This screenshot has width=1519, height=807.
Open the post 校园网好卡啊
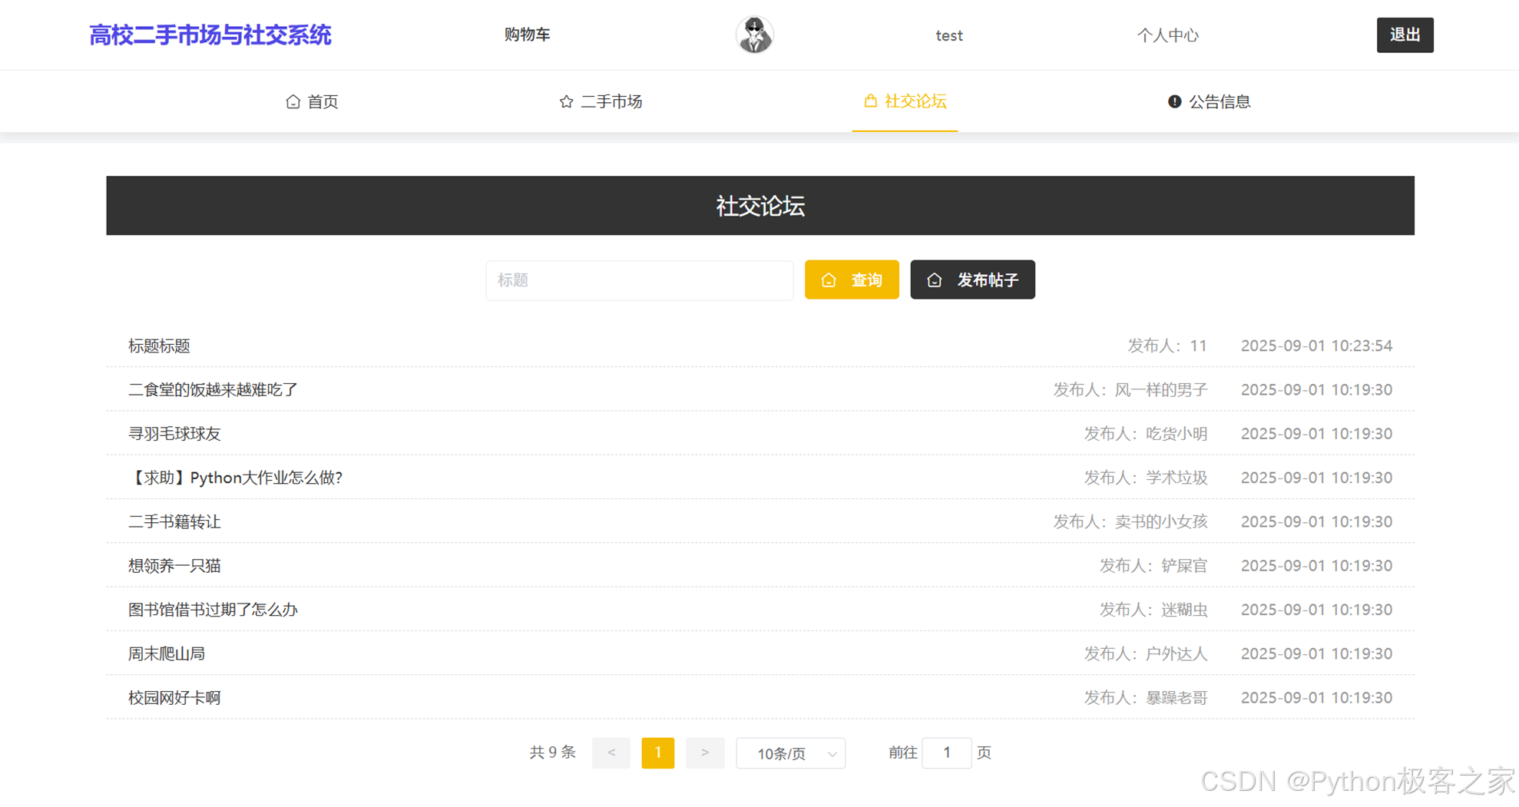(174, 697)
